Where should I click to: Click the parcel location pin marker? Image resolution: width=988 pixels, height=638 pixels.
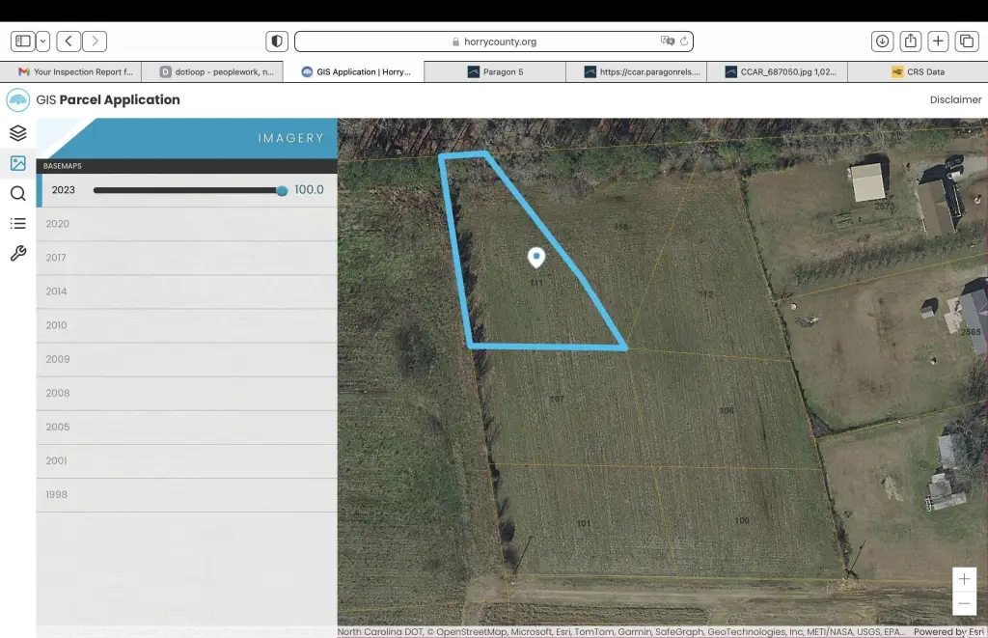click(x=536, y=257)
